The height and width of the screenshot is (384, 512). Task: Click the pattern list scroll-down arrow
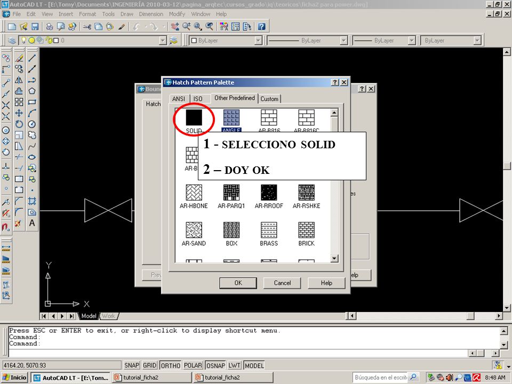point(334,259)
